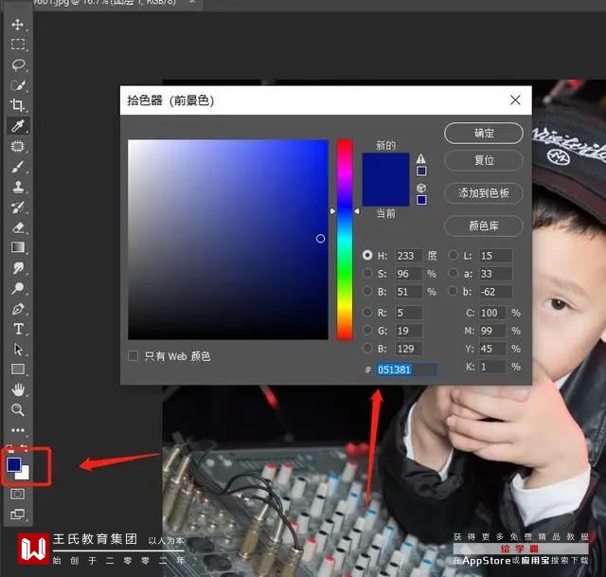
Task: Click the S value field 96
Action: tap(408, 274)
